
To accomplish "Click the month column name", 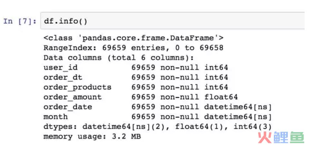I will [x=55, y=117].
